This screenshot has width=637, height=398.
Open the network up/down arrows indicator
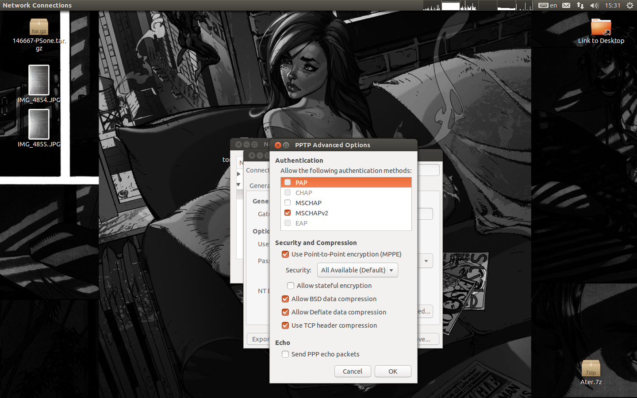click(580, 5)
